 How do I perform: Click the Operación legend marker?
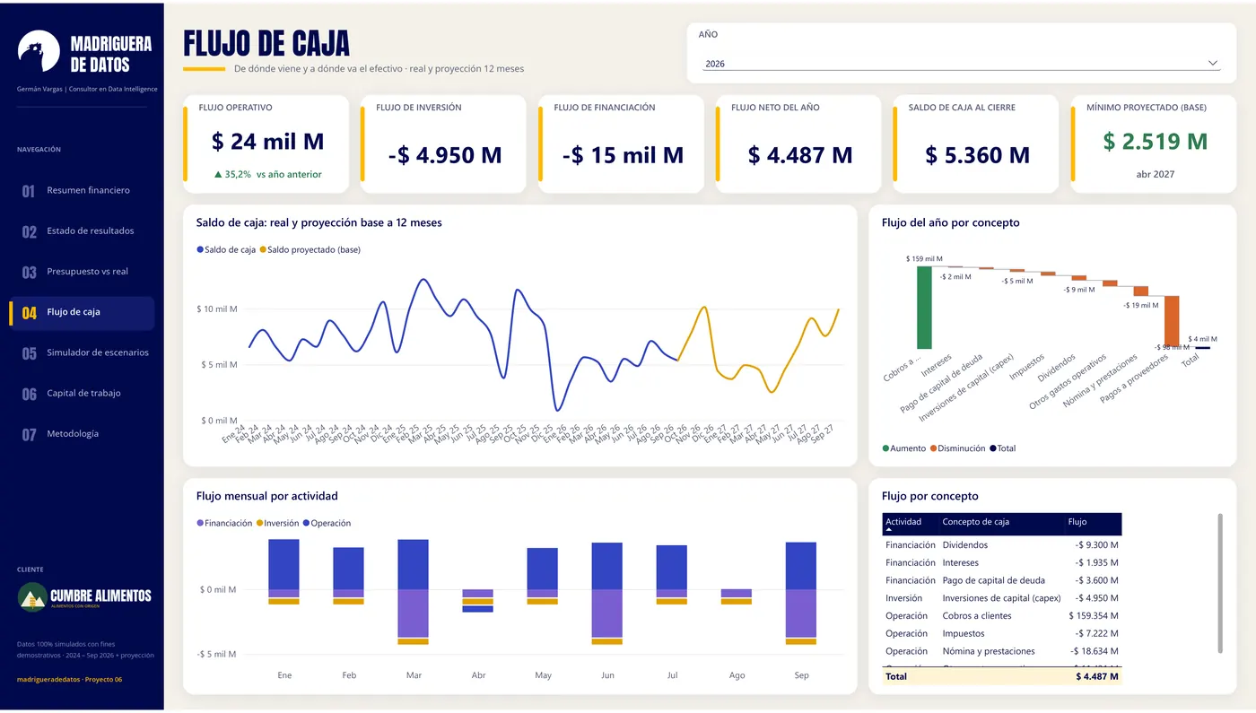click(306, 523)
